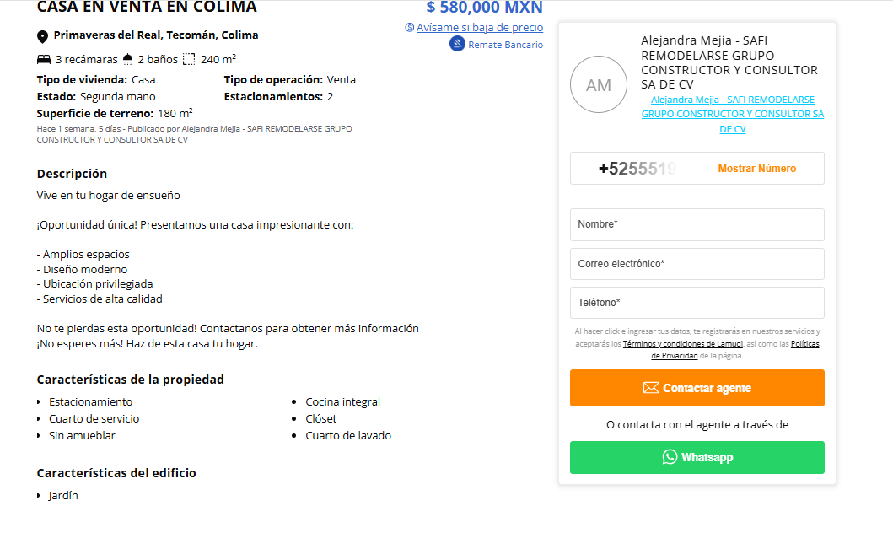Reveal phone with Mostrar Número

tap(756, 169)
